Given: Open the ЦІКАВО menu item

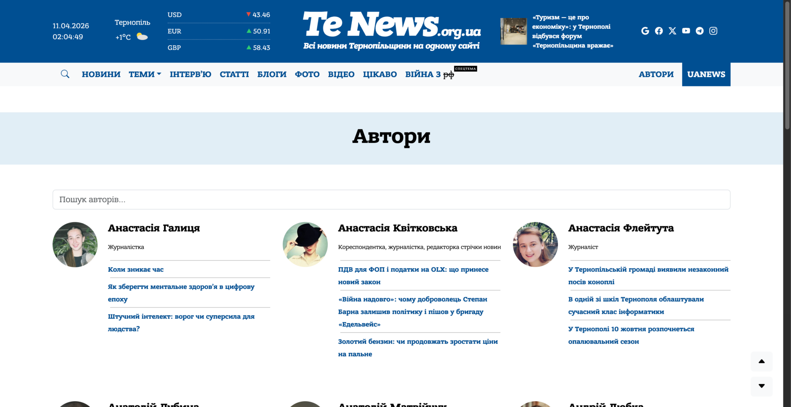Looking at the screenshot, I should tap(380, 74).
